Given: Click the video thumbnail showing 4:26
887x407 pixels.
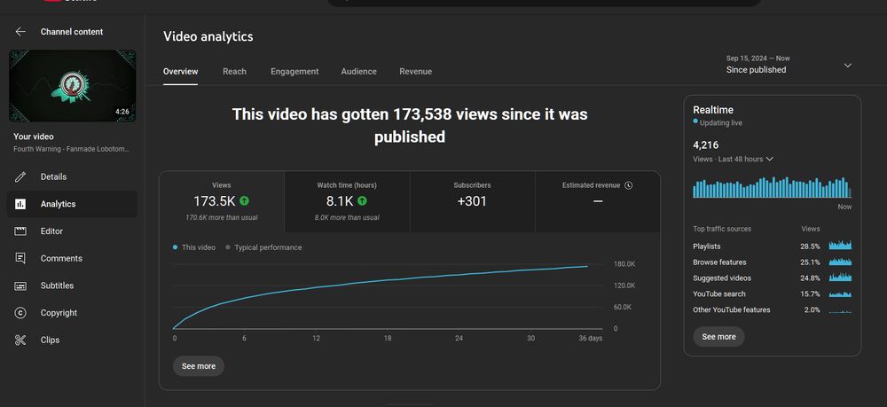Looking at the screenshot, I should (x=73, y=86).
